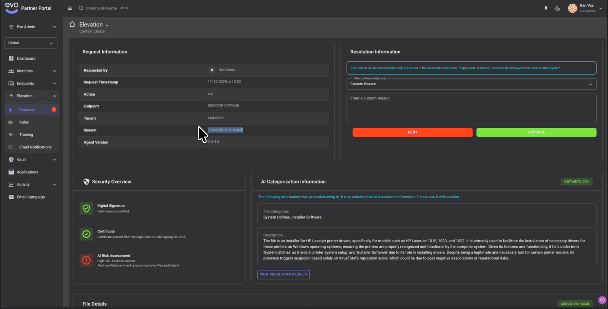This screenshot has width=608, height=309.
Task: Click the download icon in top bar
Action: 546,8
